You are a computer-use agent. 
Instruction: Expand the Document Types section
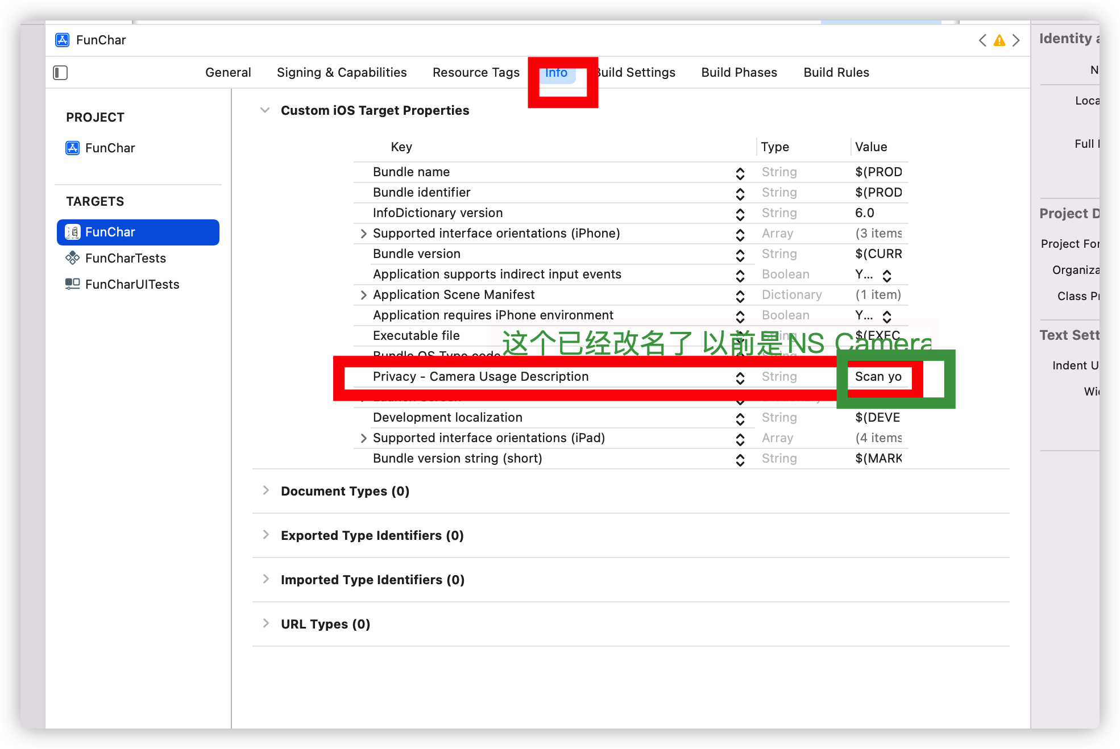tap(266, 490)
